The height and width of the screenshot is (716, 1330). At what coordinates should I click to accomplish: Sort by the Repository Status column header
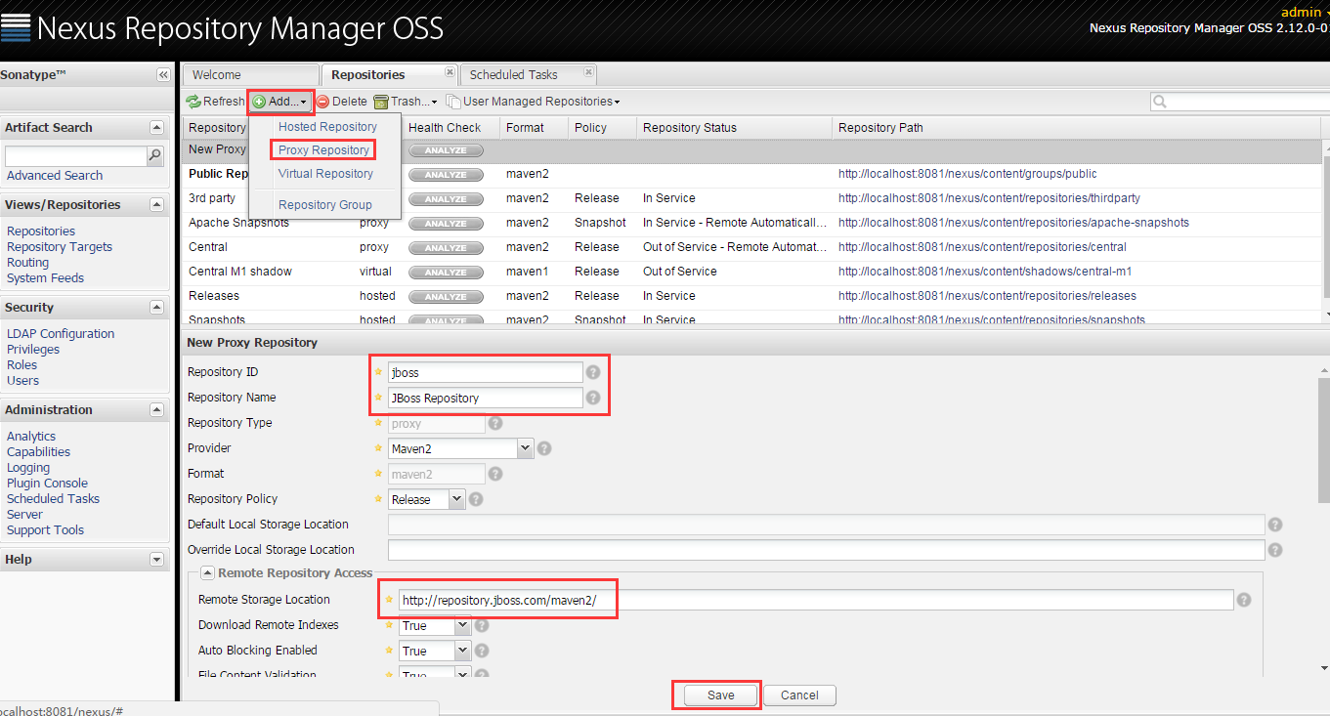(734, 128)
